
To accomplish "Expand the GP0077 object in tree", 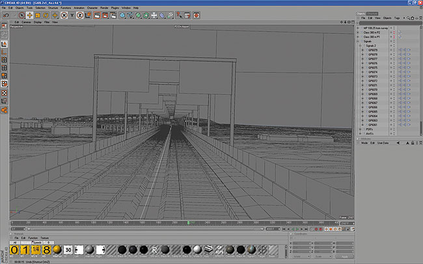I will pos(362,59).
